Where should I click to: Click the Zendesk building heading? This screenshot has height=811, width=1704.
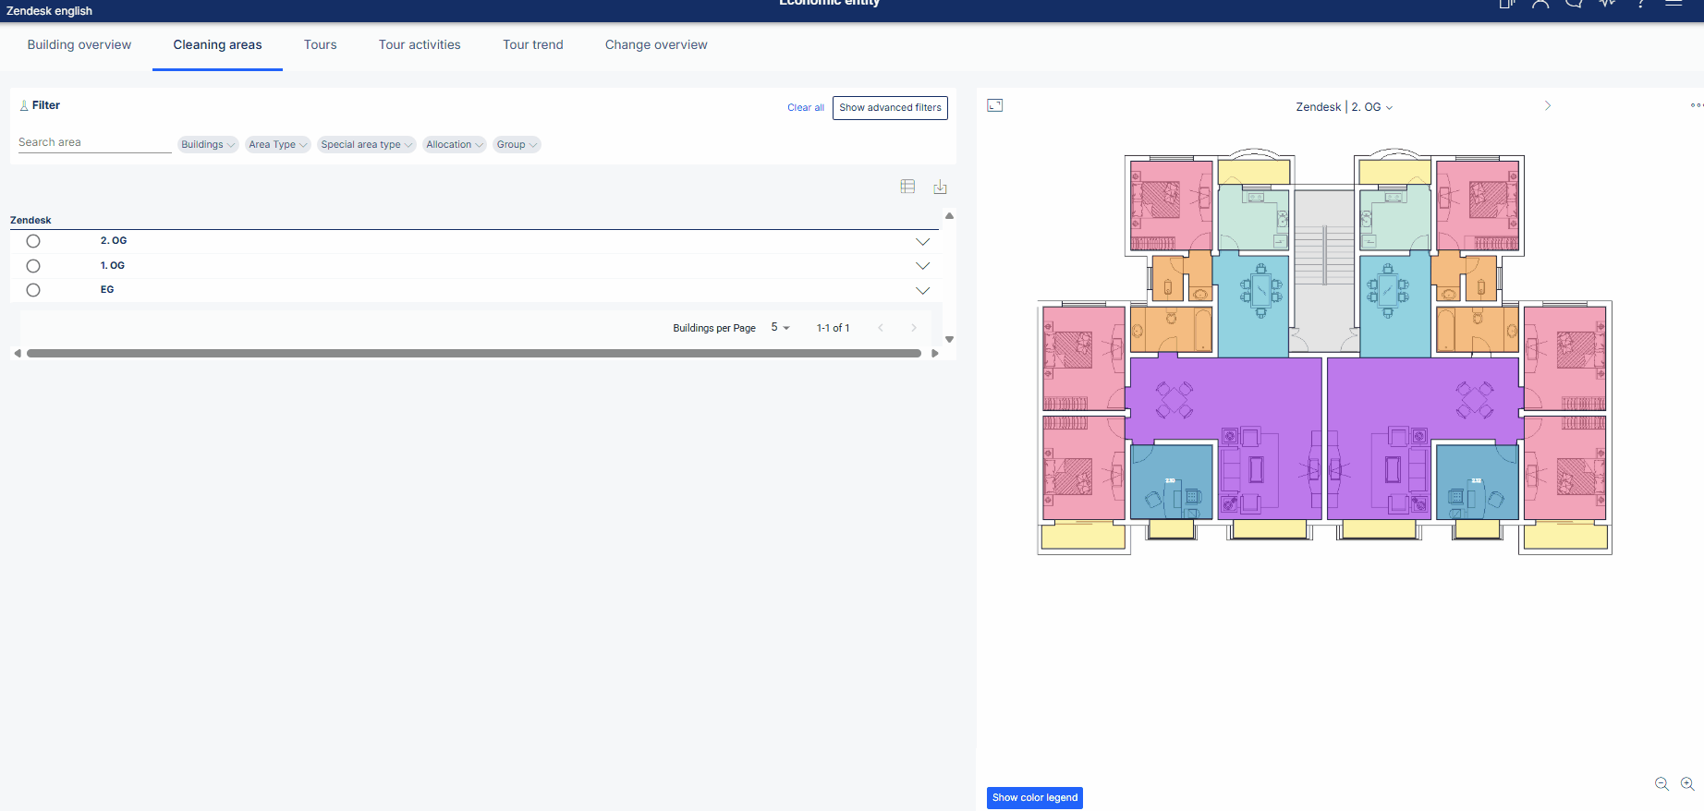[30, 220]
